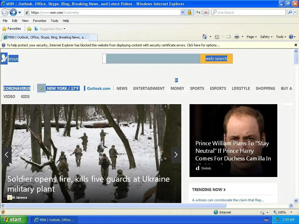Viewport: 299px width, 224px height.
Task: Open the CORONAVIRUS navigation link
Action: 17,88
